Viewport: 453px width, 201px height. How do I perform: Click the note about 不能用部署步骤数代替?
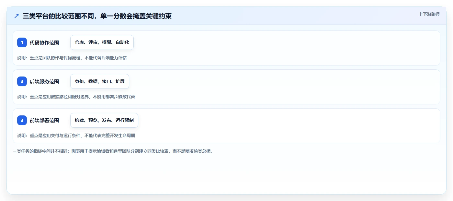(x=76, y=97)
